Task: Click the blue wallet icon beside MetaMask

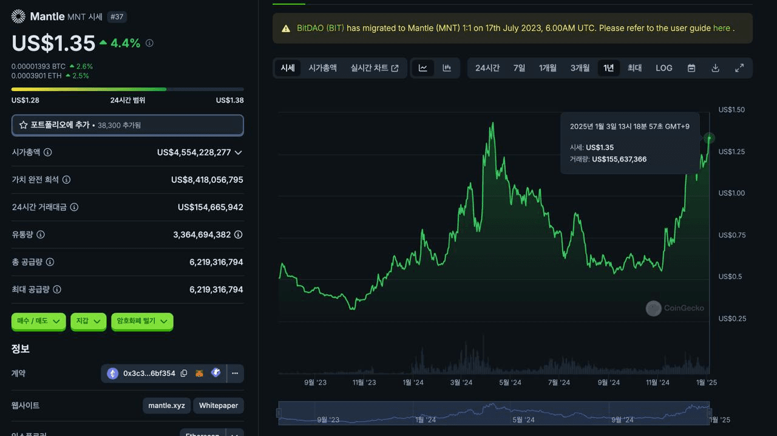Action: 215,373
